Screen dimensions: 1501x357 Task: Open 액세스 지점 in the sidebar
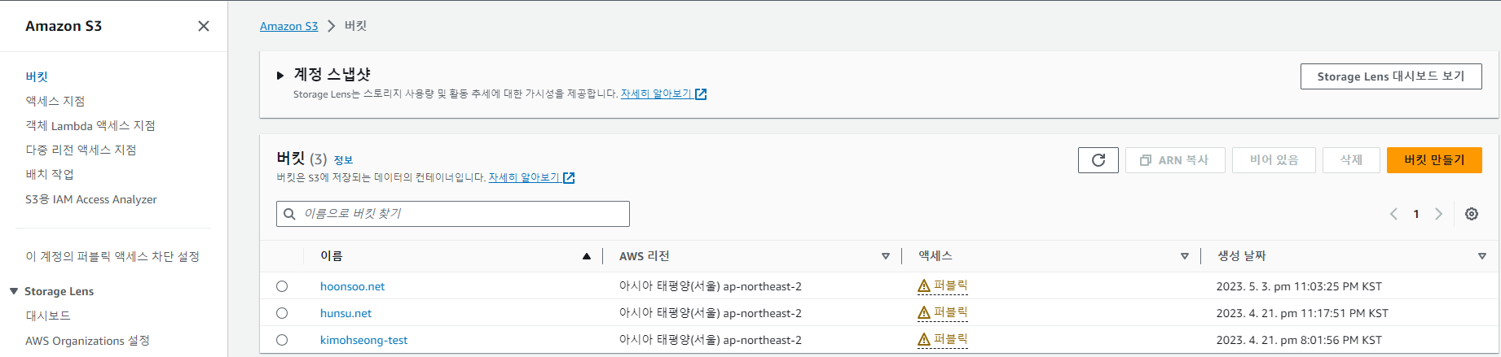pos(55,101)
